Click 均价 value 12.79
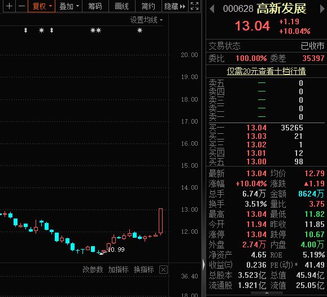The image size is (327, 297). [x=315, y=173]
